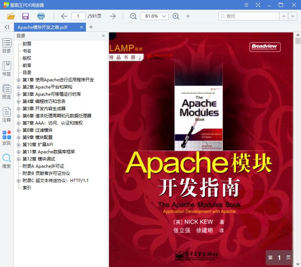The image size is (301, 267).
Task: Close the Apache模块开发之南.pdf tab
Action: 81,27
